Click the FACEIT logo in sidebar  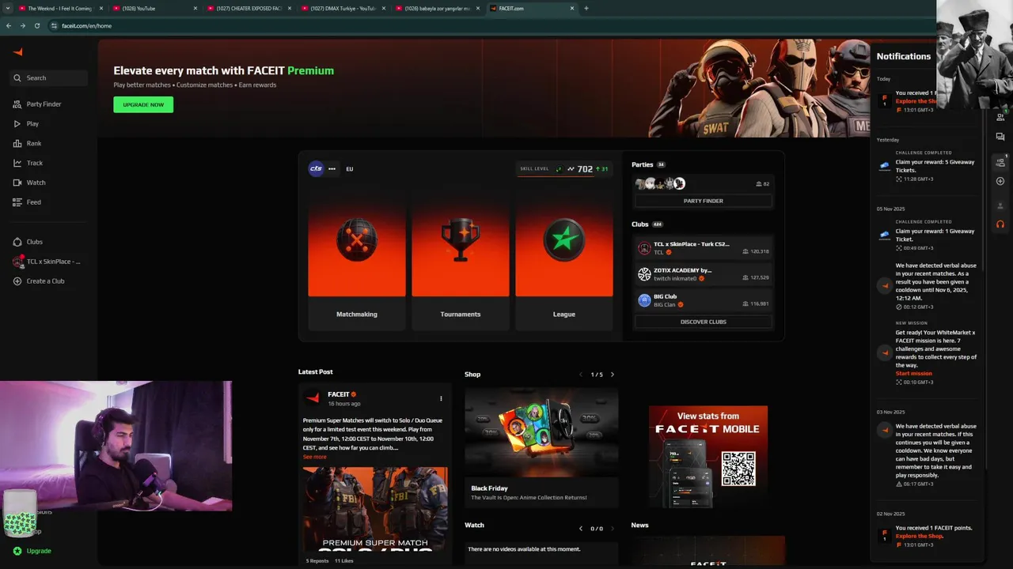pos(17,52)
